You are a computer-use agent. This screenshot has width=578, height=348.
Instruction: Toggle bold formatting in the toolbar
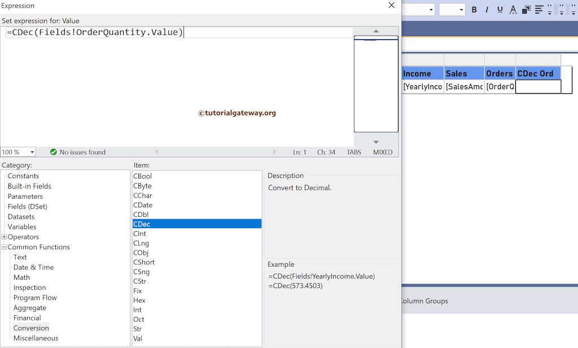pos(474,10)
